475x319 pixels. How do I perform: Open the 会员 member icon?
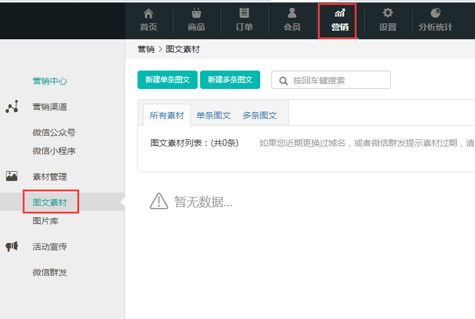292,13
